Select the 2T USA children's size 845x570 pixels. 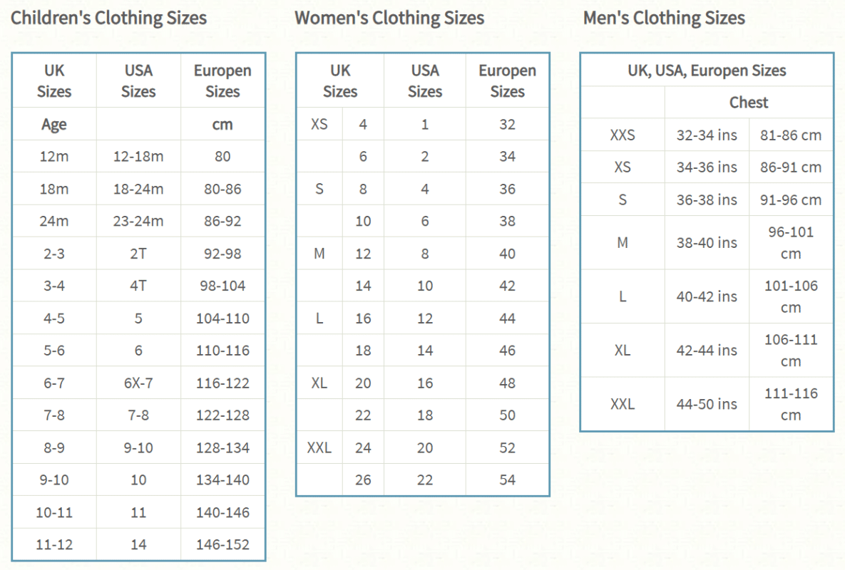pos(138,254)
